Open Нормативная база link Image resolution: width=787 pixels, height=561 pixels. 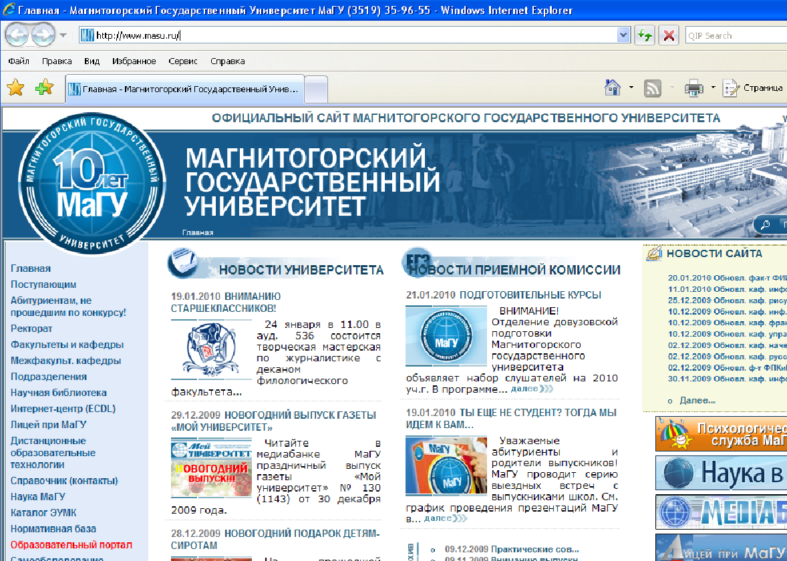[x=53, y=529]
